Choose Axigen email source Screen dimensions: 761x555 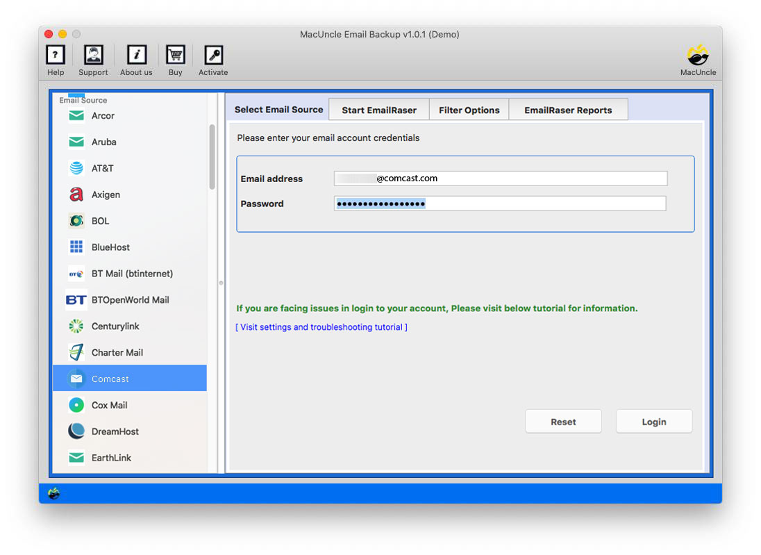106,194
